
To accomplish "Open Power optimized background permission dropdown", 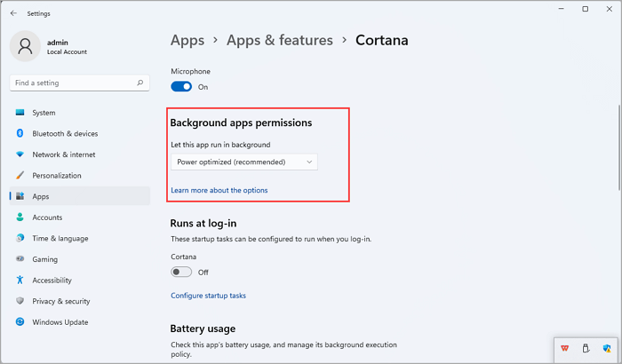I will click(243, 162).
